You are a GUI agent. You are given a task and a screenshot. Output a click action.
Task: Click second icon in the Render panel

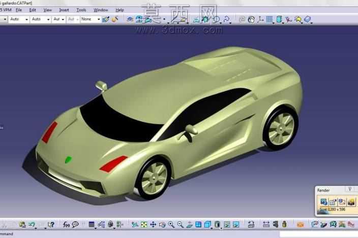333,202
